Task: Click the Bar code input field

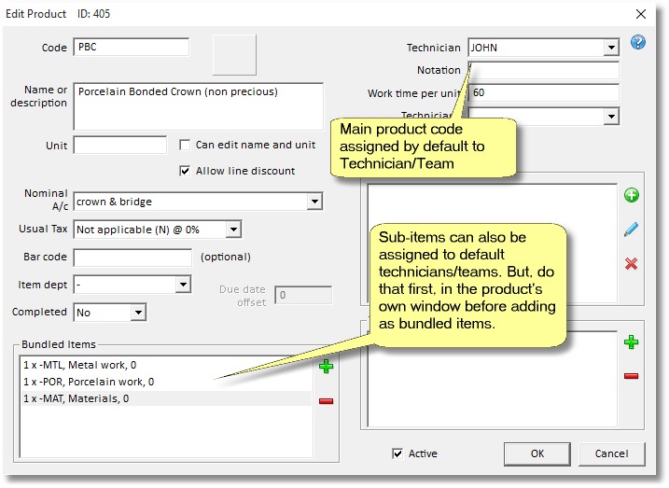Action: tap(132, 257)
